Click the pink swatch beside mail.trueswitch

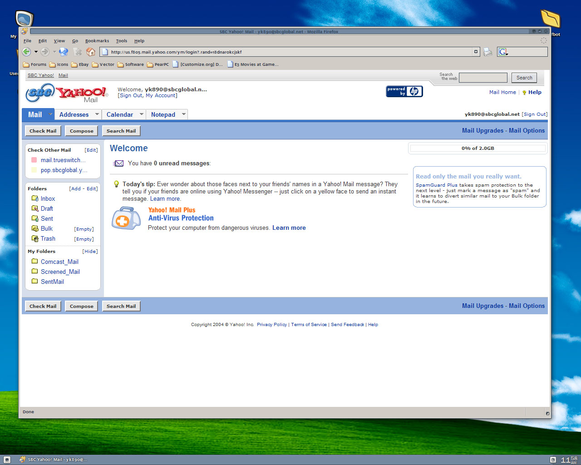[34, 160]
